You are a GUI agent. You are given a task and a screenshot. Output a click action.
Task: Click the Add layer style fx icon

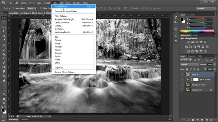click(188, 120)
